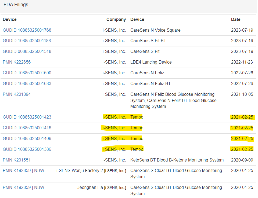Visit the GUDID 10885325001690 link
Viewport: 258px width, 198px height.
[27, 73]
